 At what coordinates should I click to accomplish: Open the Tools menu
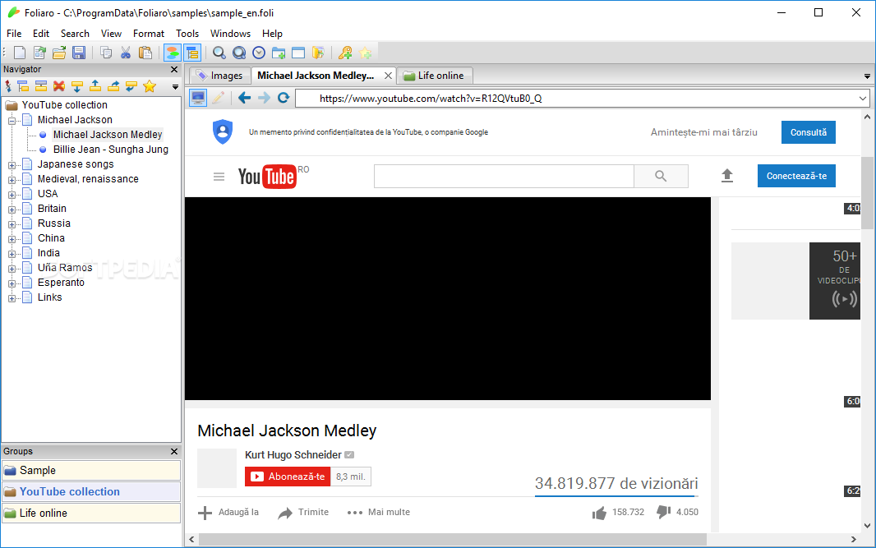point(187,34)
